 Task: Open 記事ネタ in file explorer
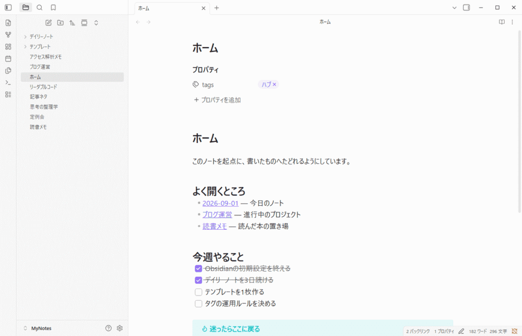point(72,97)
